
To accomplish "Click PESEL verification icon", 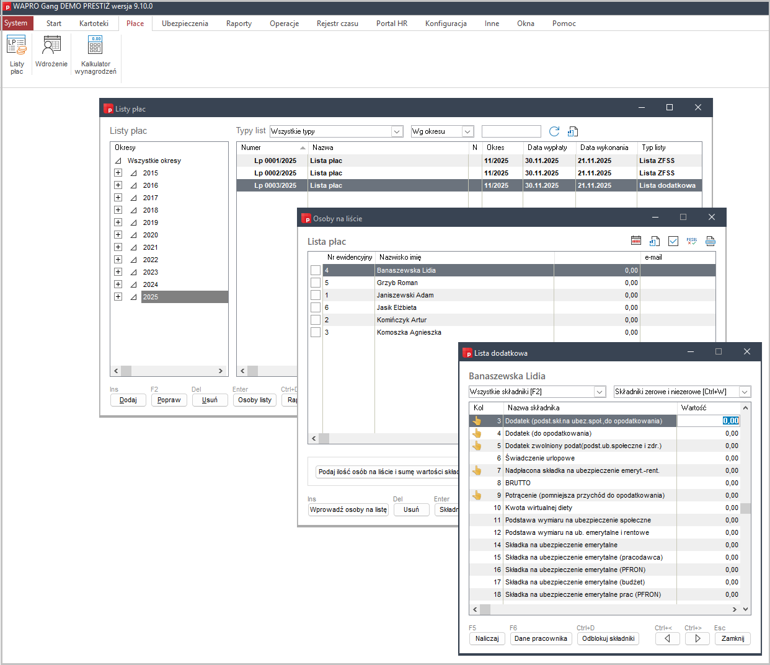I will 692,241.
